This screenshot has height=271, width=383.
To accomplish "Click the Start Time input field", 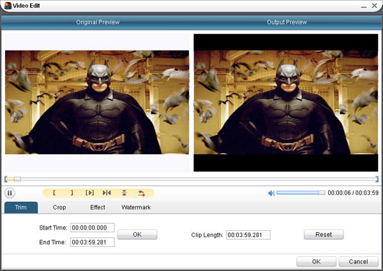I will tap(93, 228).
